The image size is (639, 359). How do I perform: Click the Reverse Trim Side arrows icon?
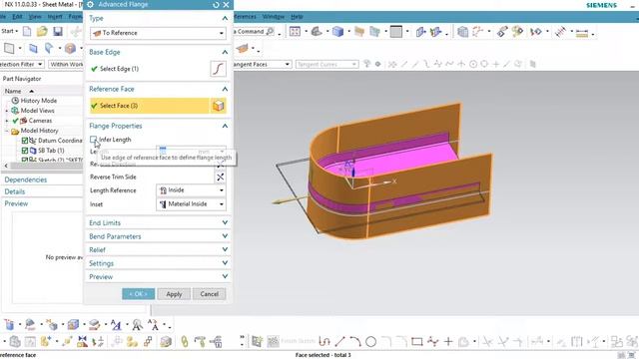(x=220, y=178)
